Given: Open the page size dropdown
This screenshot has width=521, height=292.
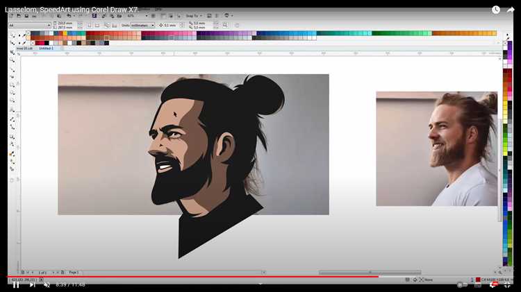Looking at the screenshot, I should tap(49, 25).
